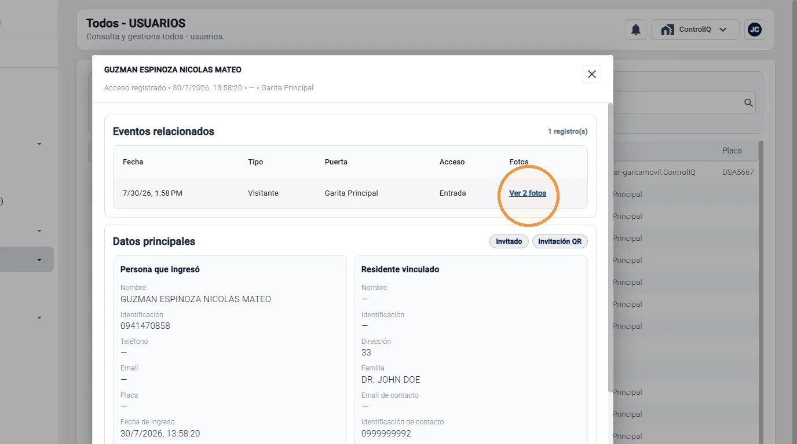Click the Puerta column header
797x444 pixels.
(x=336, y=162)
